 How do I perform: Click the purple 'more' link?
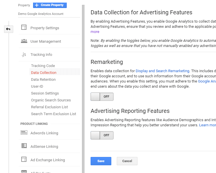pos(95,32)
